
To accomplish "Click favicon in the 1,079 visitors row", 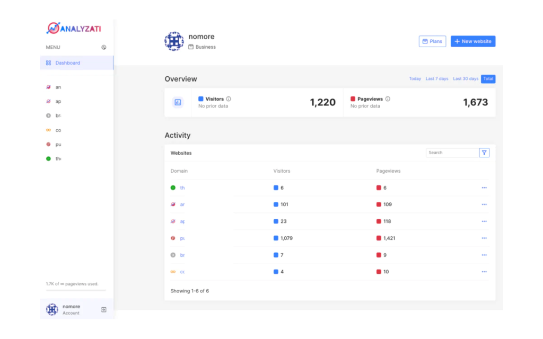I will pyautogui.click(x=173, y=238).
